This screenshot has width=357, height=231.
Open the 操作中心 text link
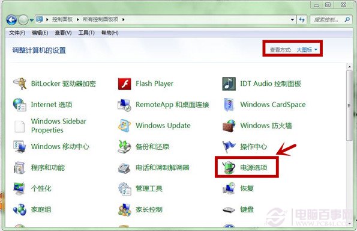pyautogui.click(x=254, y=147)
